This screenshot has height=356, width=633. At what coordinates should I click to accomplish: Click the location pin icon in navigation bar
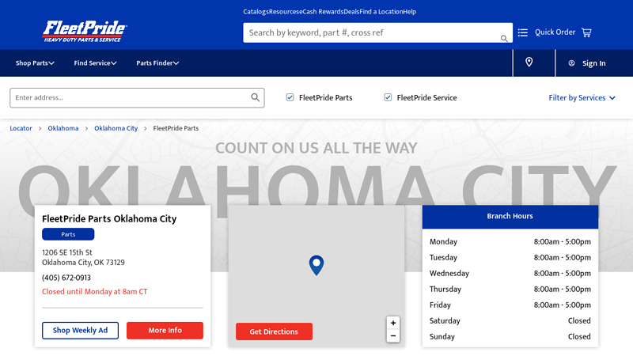529,62
